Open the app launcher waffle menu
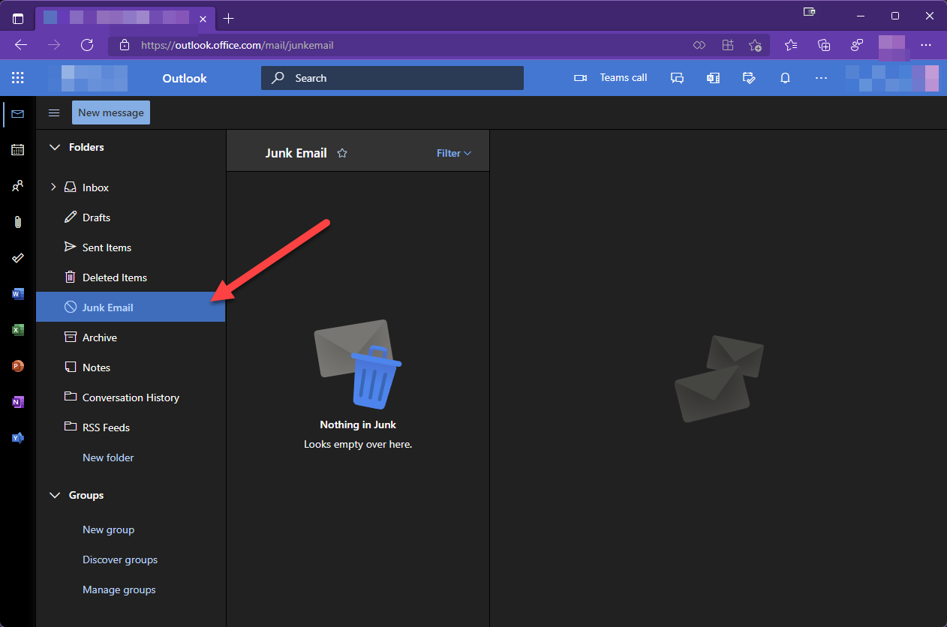947x627 pixels. point(17,77)
